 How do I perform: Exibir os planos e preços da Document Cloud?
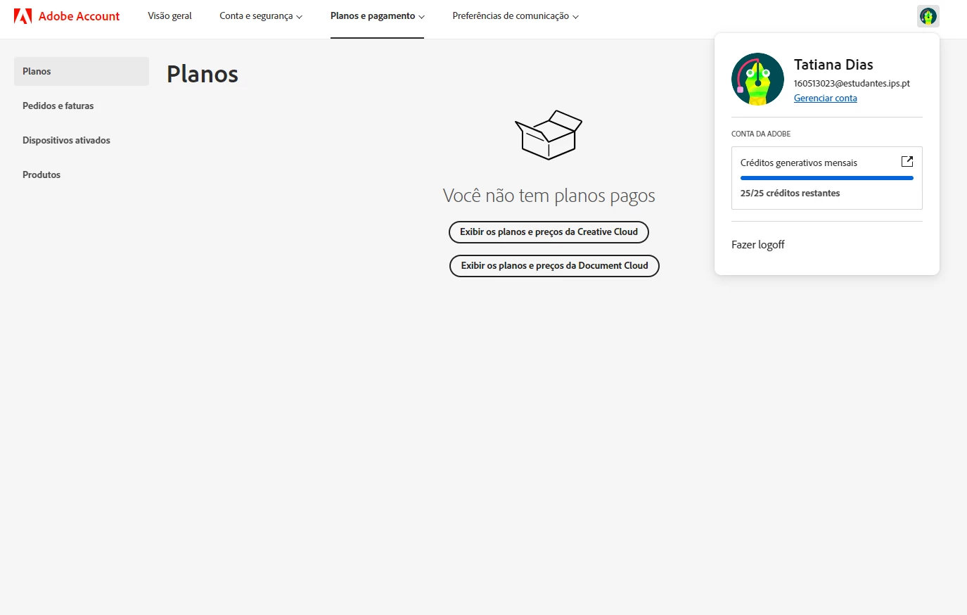click(x=554, y=265)
